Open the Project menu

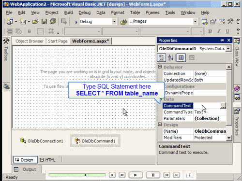click(x=52, y=13)
